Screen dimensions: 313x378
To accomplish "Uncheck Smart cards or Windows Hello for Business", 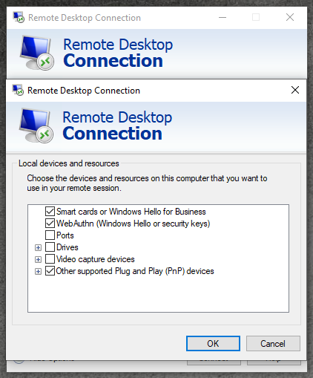I will [x=50, y=211].
